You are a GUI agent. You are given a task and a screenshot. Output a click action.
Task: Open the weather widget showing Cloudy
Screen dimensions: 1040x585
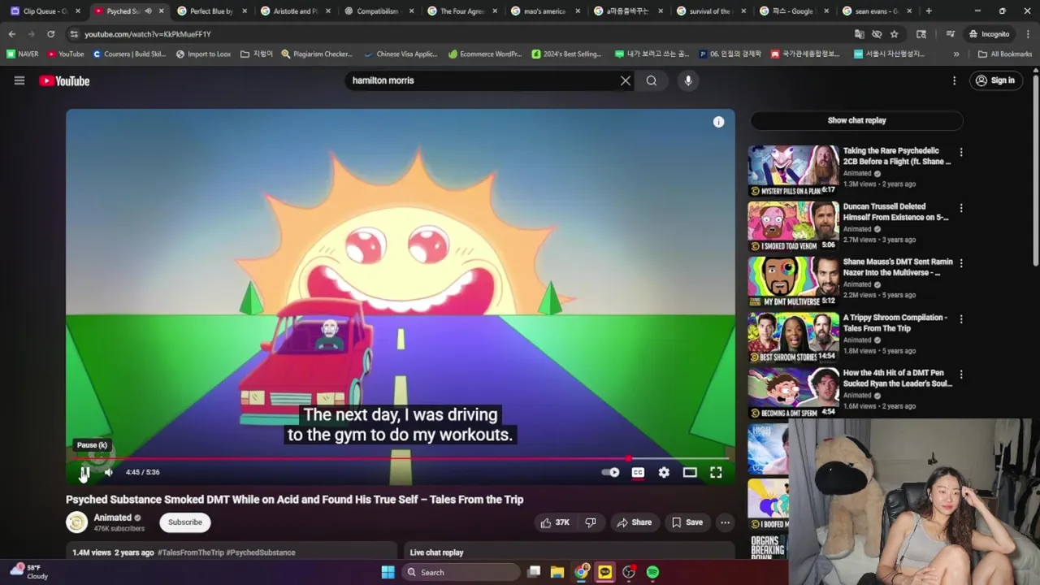coord(29,572)
